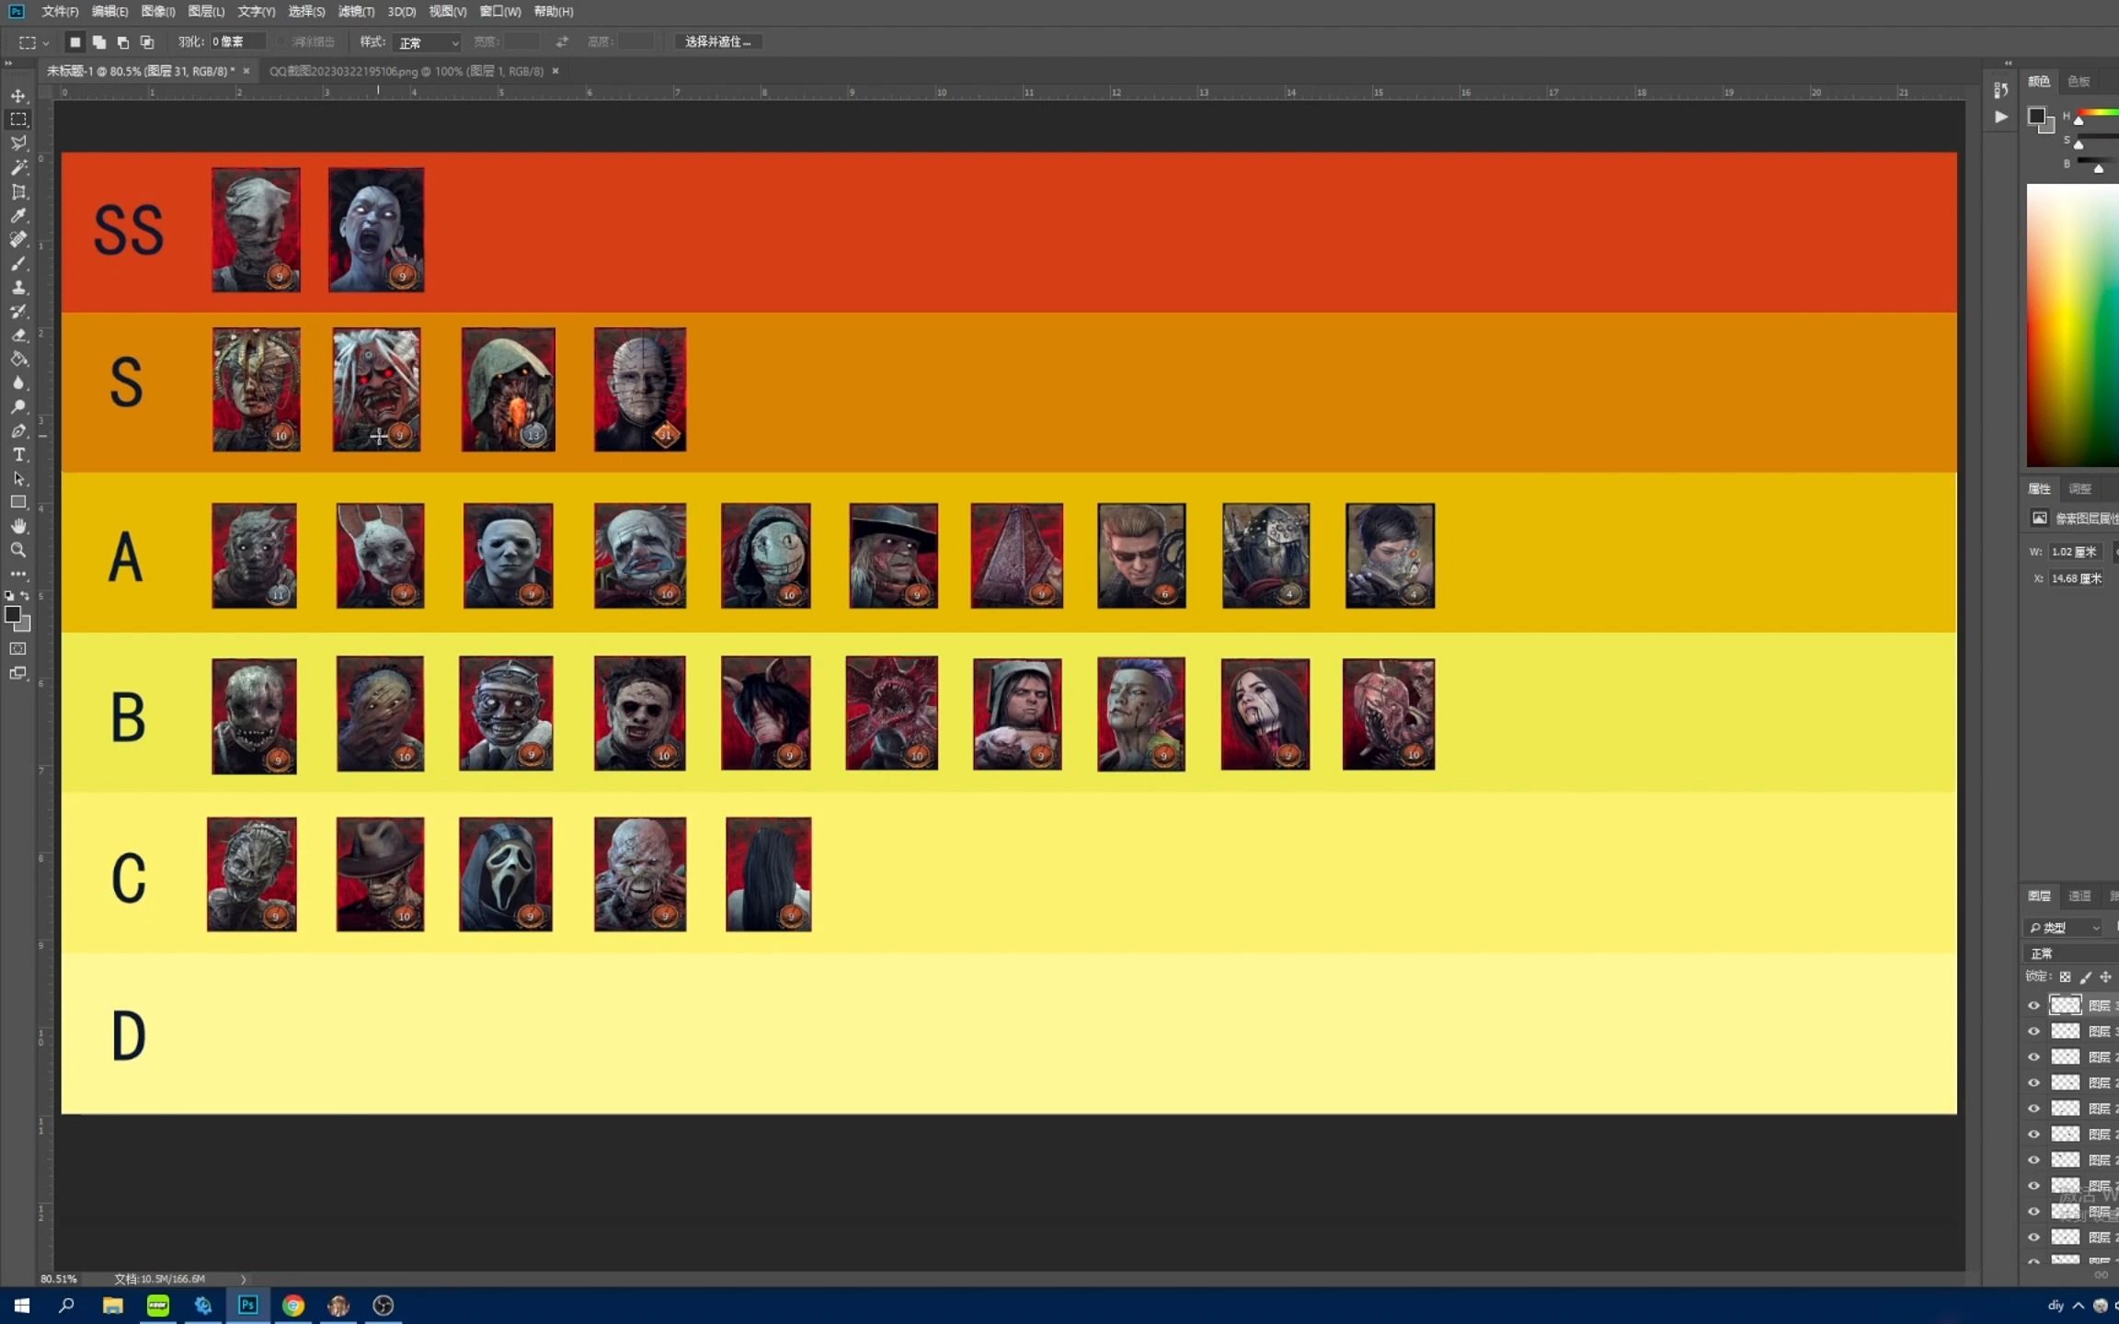Switch to the 调整 adjustments tab
Image resolution: width=2119 pixels, height=1324 pixels.
point(2079,489)
